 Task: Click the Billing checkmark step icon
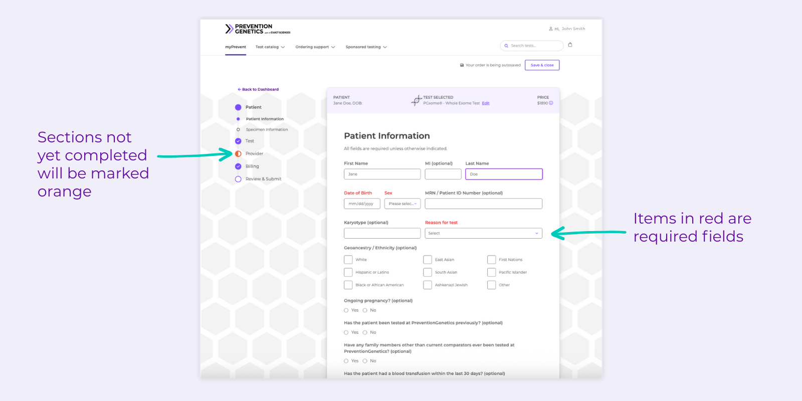(238, 166)
